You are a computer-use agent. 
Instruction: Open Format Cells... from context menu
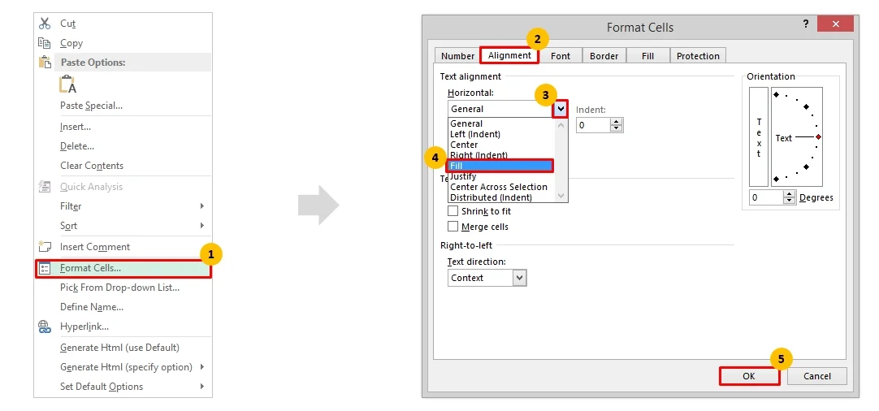click(x=123, y=268)
